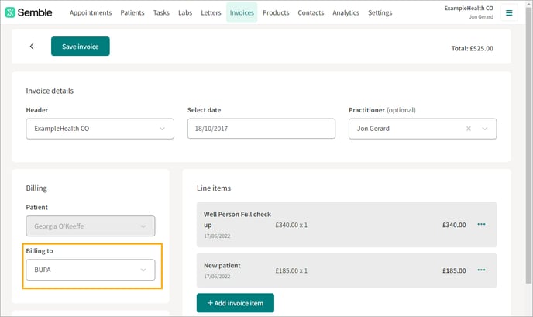
Task: Click the page vertical scrollbar
Action: [528, 146]
